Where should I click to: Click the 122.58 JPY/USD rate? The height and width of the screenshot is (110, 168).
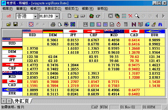click(32, 57)
